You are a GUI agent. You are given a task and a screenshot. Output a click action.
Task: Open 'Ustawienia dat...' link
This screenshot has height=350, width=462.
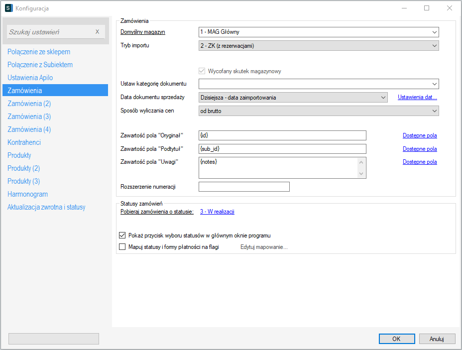click(x=417, y=98)
